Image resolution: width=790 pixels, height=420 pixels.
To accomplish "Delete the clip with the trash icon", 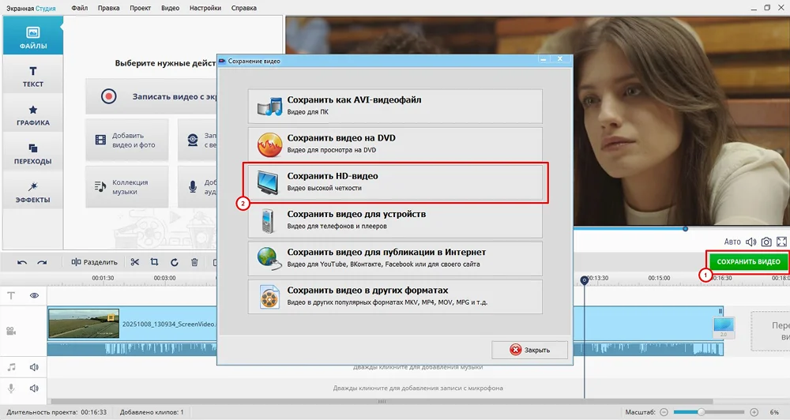I will [194, 262].
